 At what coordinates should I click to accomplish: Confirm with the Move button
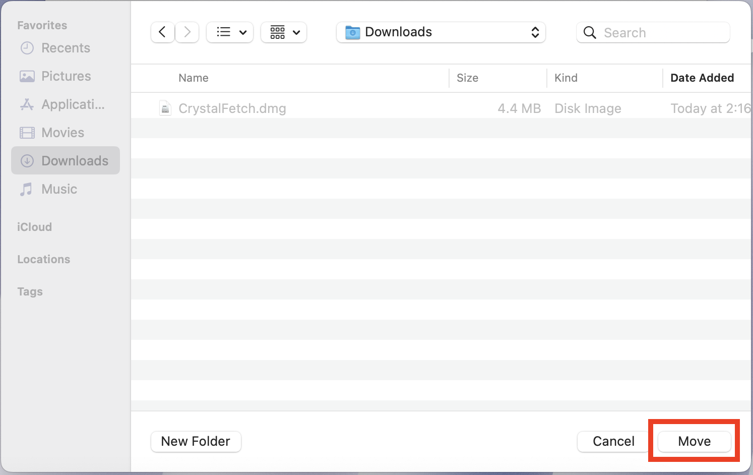tap(694, 441)
